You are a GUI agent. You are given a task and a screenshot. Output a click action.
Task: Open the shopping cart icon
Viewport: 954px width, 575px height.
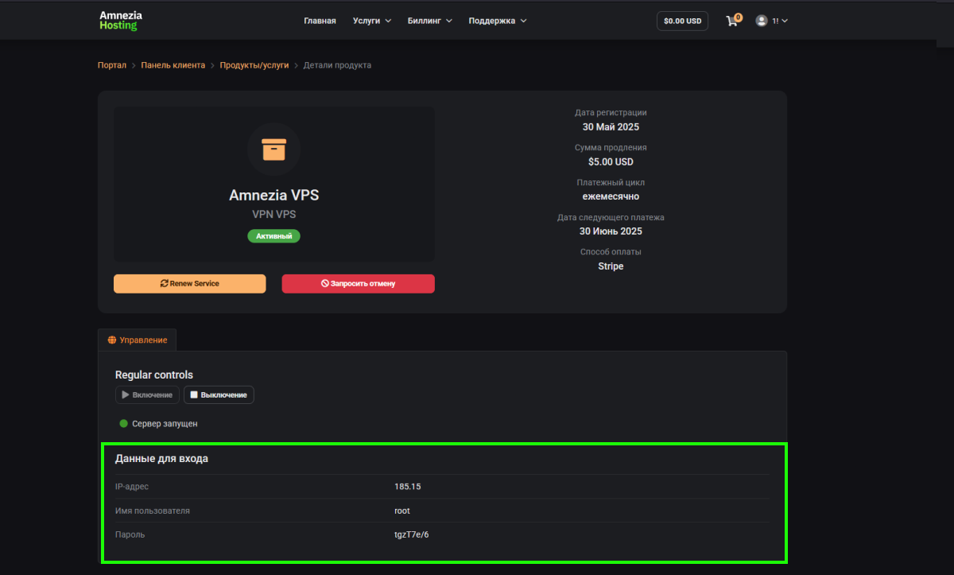click(732, 21)
